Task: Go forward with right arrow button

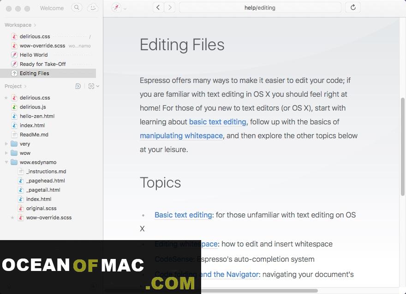Action: pos(170,7)
